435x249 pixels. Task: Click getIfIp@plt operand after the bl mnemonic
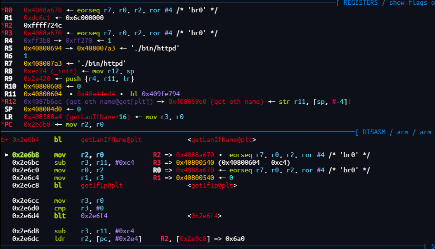pyautogui.click(x=102, y=185)
